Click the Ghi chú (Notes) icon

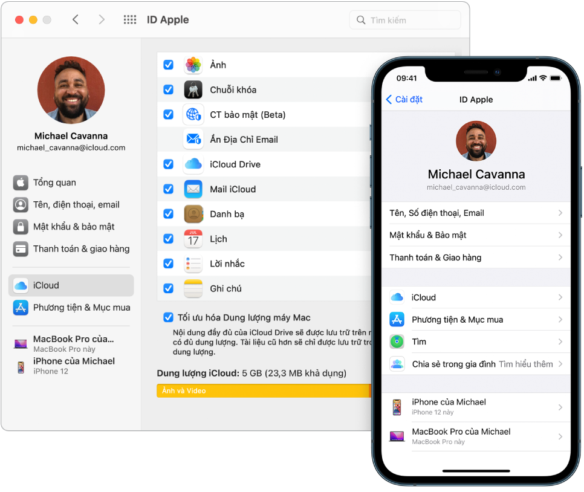(193, 288)
